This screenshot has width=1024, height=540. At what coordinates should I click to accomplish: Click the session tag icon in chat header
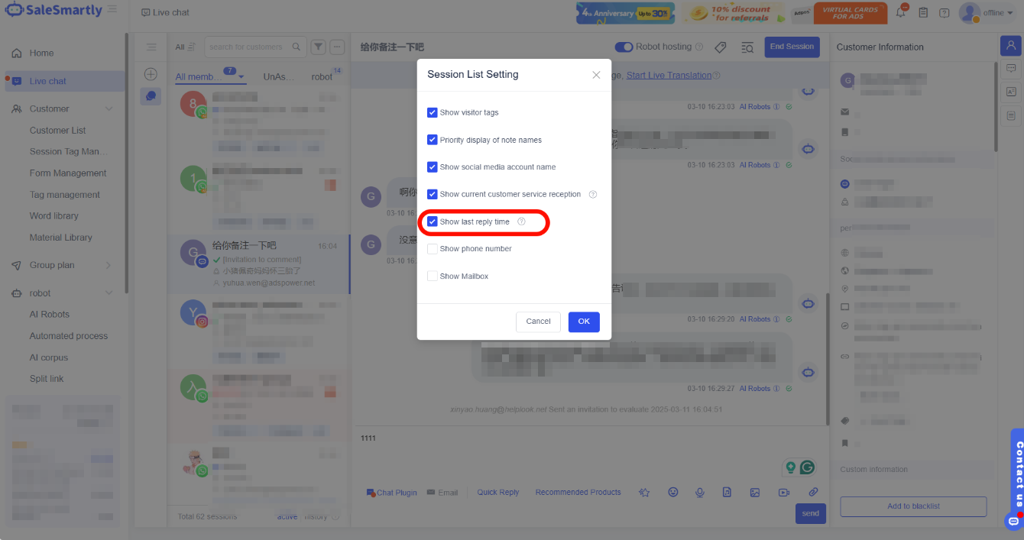[720, 47]
